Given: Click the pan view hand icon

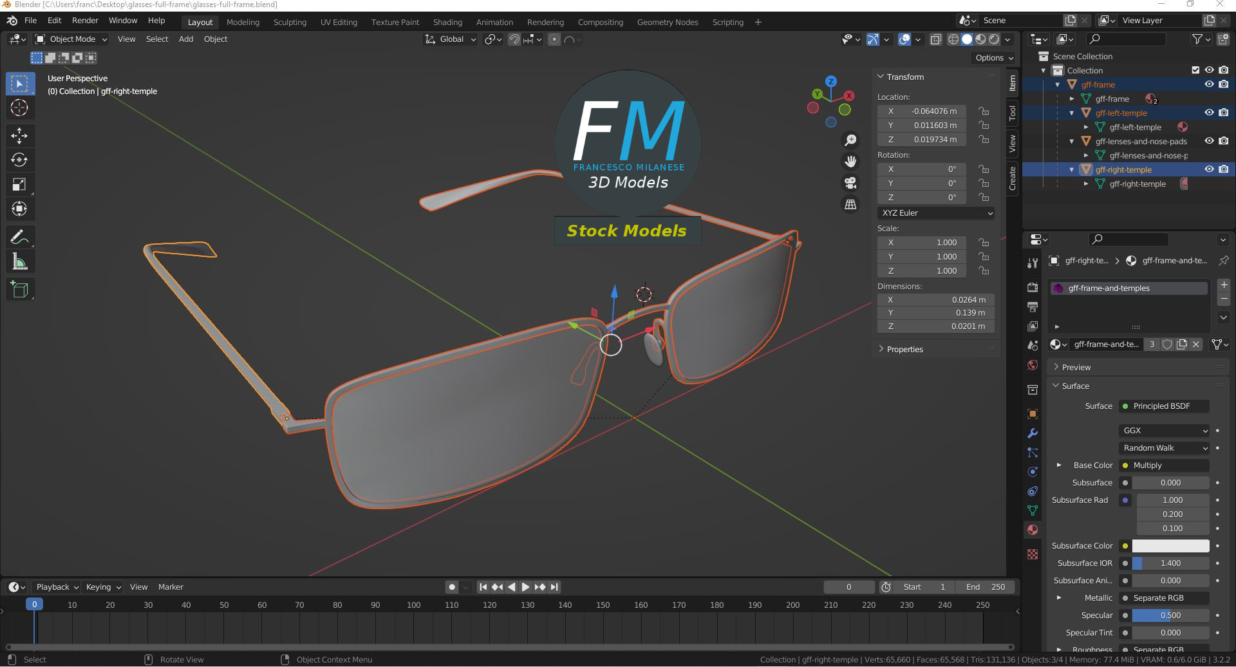Looking at the screenshot, I should click(x=850, y=162).
